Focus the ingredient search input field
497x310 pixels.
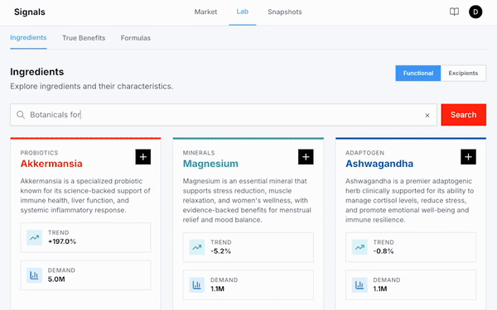tap(224, 115)
